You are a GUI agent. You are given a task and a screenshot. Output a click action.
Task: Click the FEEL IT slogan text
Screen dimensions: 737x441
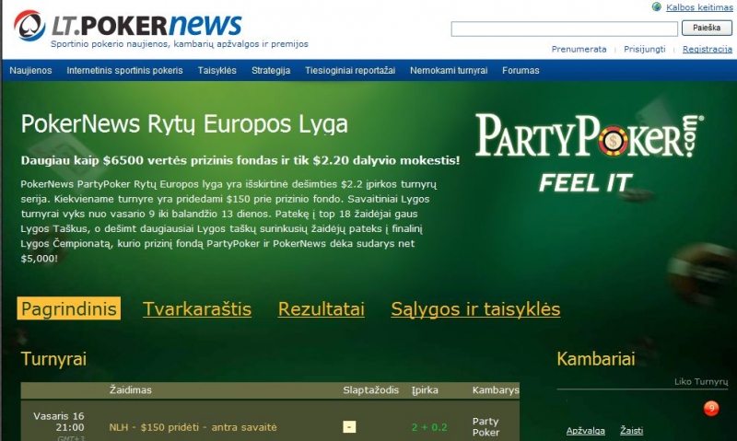point(586,182)
